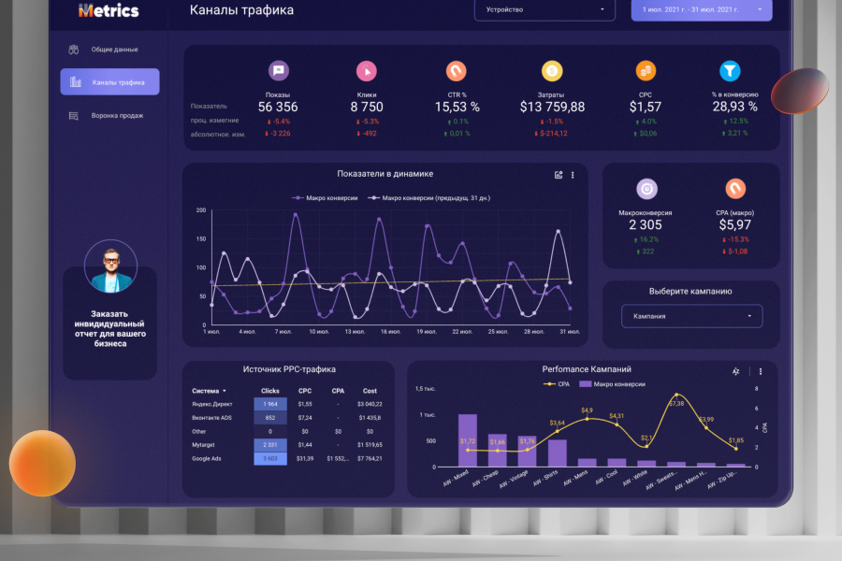
Task: Click the AW - Mixed bar
Action: (x=467, y=440)
